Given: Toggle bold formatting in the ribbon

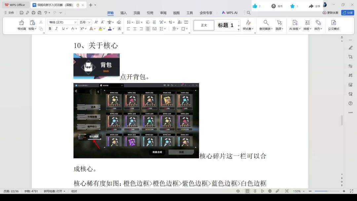Looking at the screenshot, I should tap(50, 29).
